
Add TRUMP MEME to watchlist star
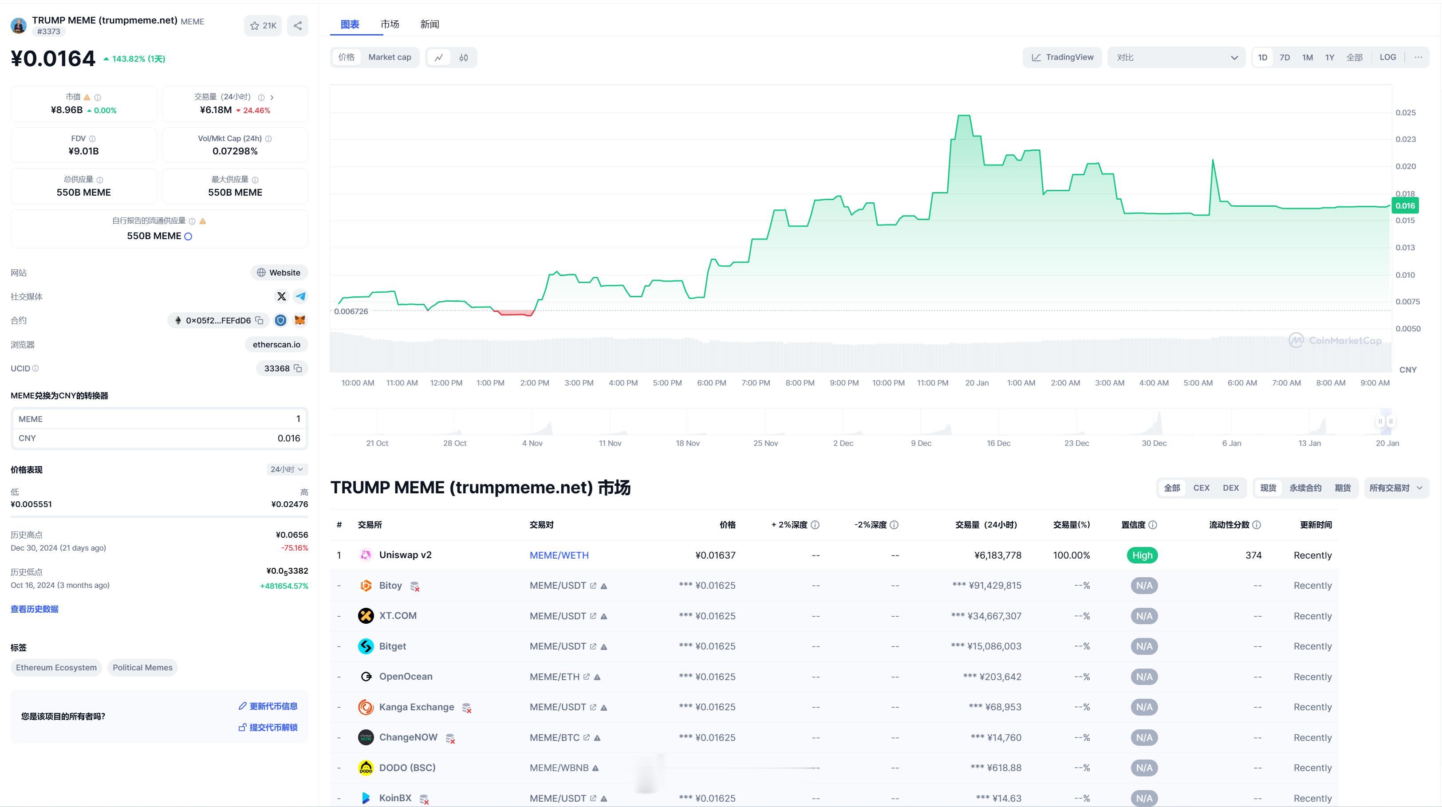coord(263,26)
